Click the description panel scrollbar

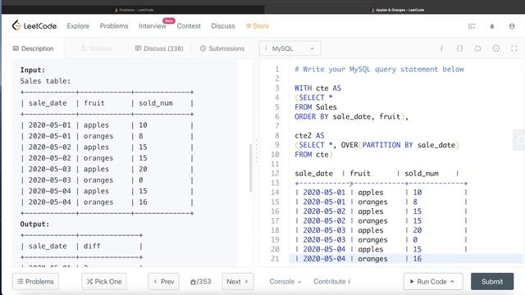click(x=250, y=168)
